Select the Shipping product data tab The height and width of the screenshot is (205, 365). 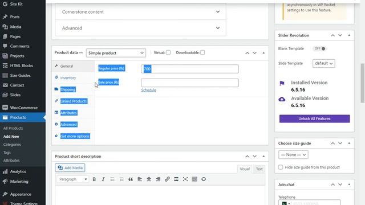pyautogui.click(x=74, y=89)
